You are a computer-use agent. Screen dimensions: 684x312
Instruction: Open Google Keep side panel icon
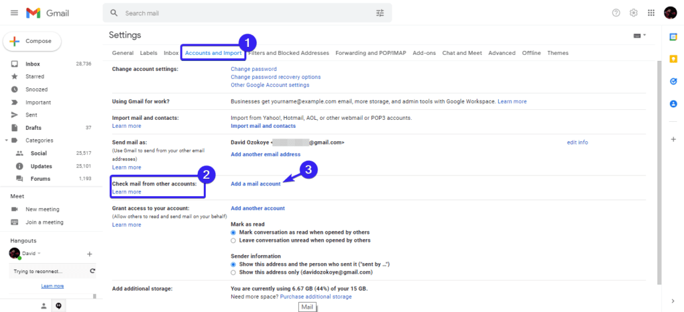[x=673, y=59]
